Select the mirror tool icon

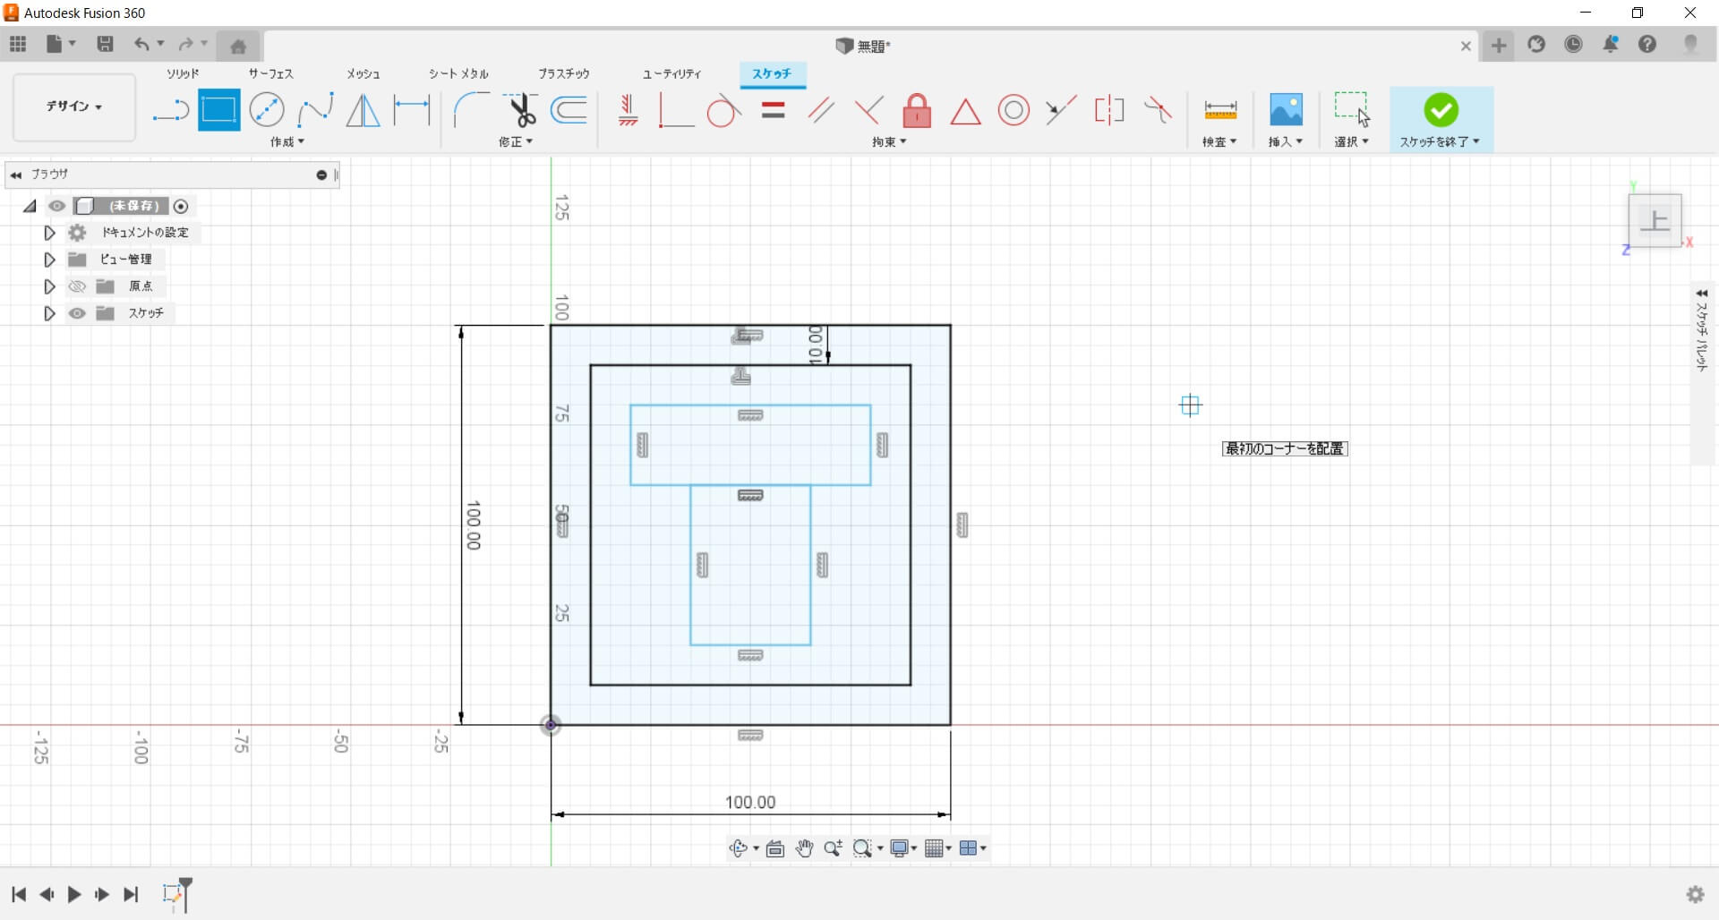pyautogui.click(x=363, y=111)
